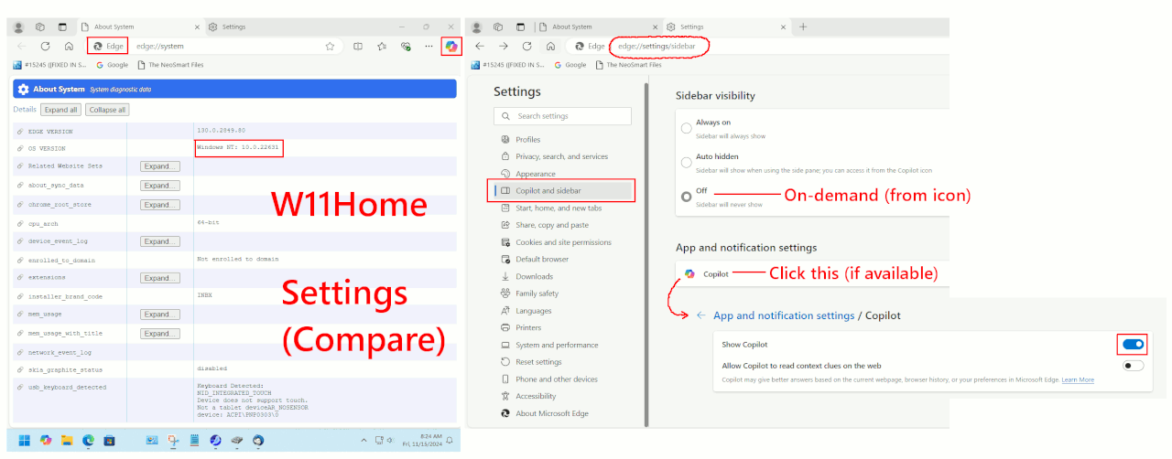The image size is (1172, 459).
Task: Expand the mem_usage_with_title row
Action: tap(160, 334)
